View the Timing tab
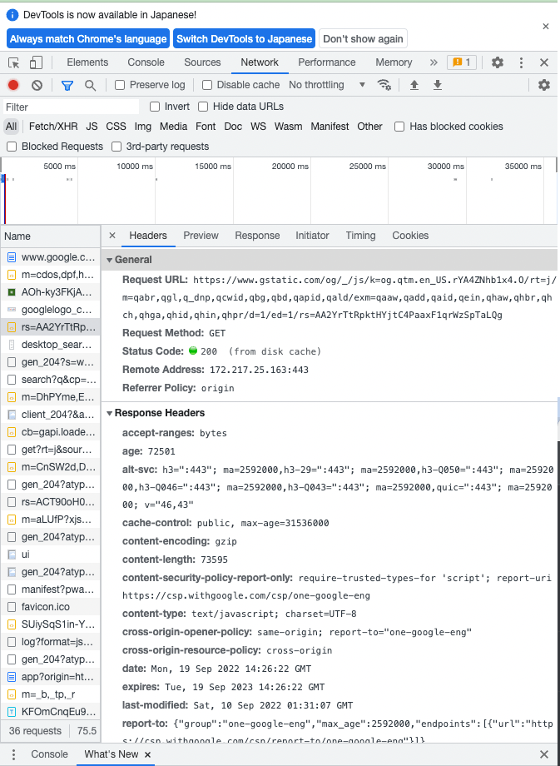This screenshot has width=560, height=766. tap(360, 236)
